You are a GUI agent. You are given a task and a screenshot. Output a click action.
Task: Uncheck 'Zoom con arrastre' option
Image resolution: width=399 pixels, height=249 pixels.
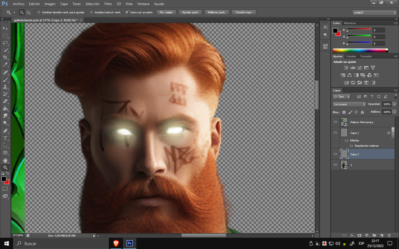pyautogui.click(x=127, y=12)
